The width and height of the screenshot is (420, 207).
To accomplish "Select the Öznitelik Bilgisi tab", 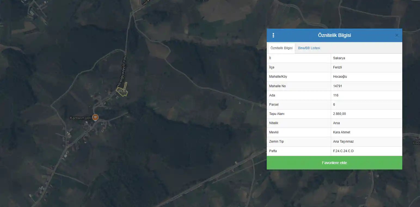I will pos(281,48).
